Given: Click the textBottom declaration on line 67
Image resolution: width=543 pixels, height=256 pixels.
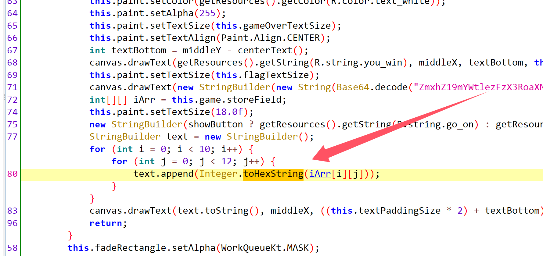Looking at the screenshot, I should [x=139, y=50].
